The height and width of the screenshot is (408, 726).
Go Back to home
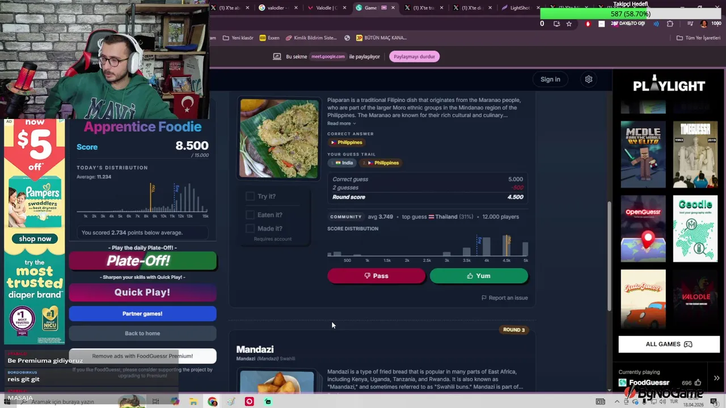click(142, 333)
